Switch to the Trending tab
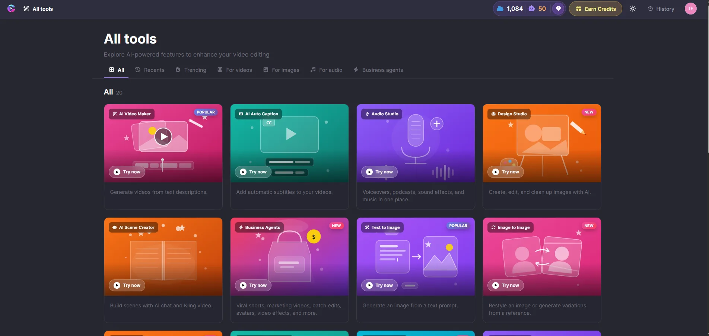 click(x=191, y=70)
